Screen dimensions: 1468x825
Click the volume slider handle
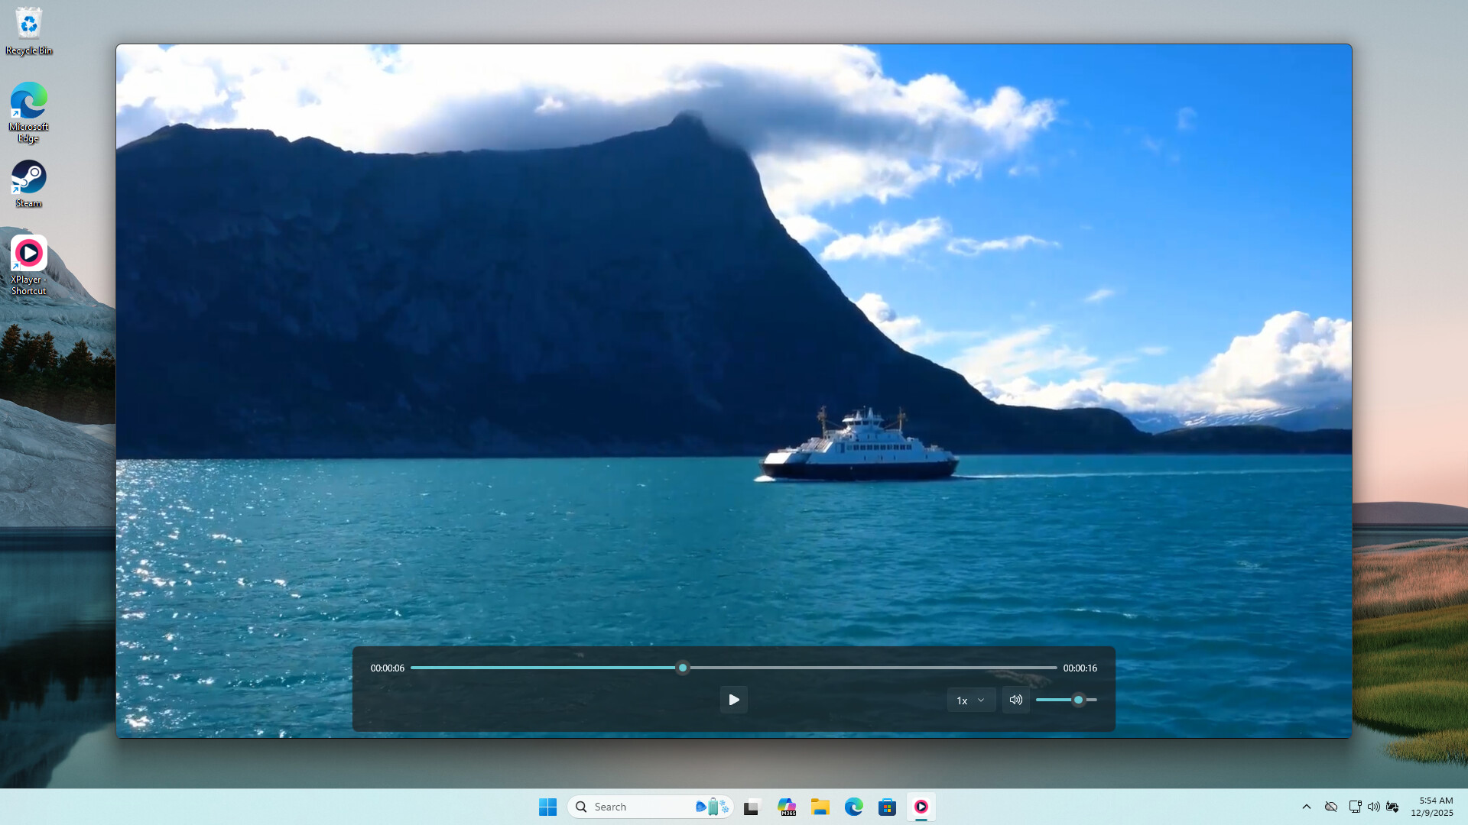(1078, 700)
